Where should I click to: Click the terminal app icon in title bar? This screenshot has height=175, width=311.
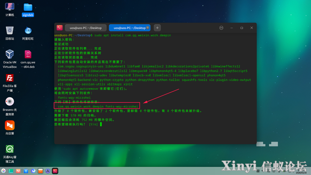tap(59, 28)
